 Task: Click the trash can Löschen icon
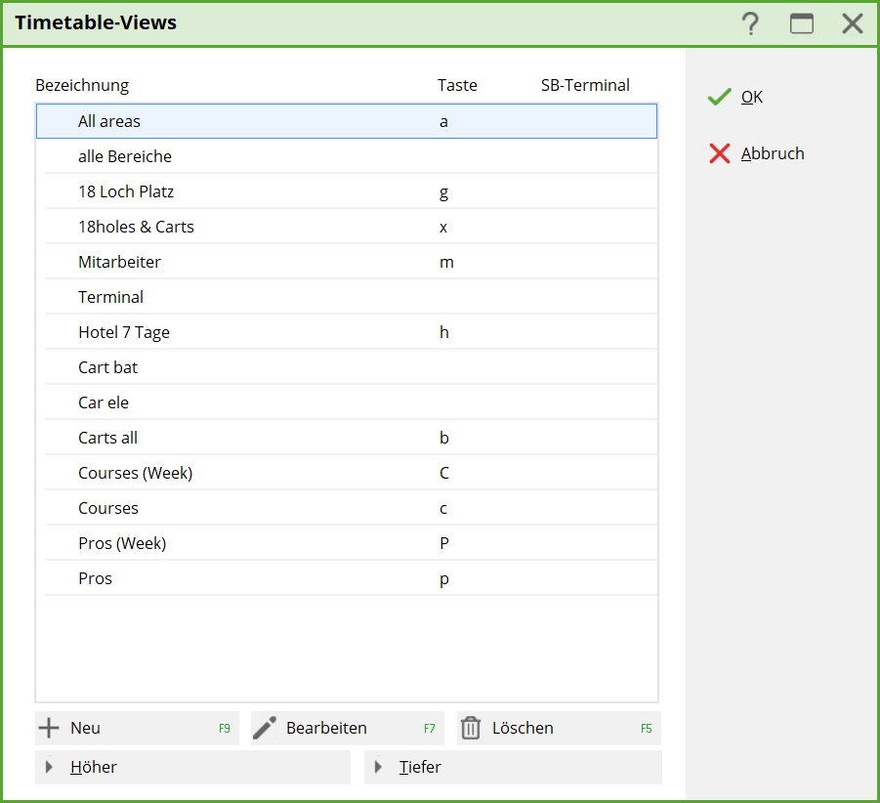click(471, 728)
